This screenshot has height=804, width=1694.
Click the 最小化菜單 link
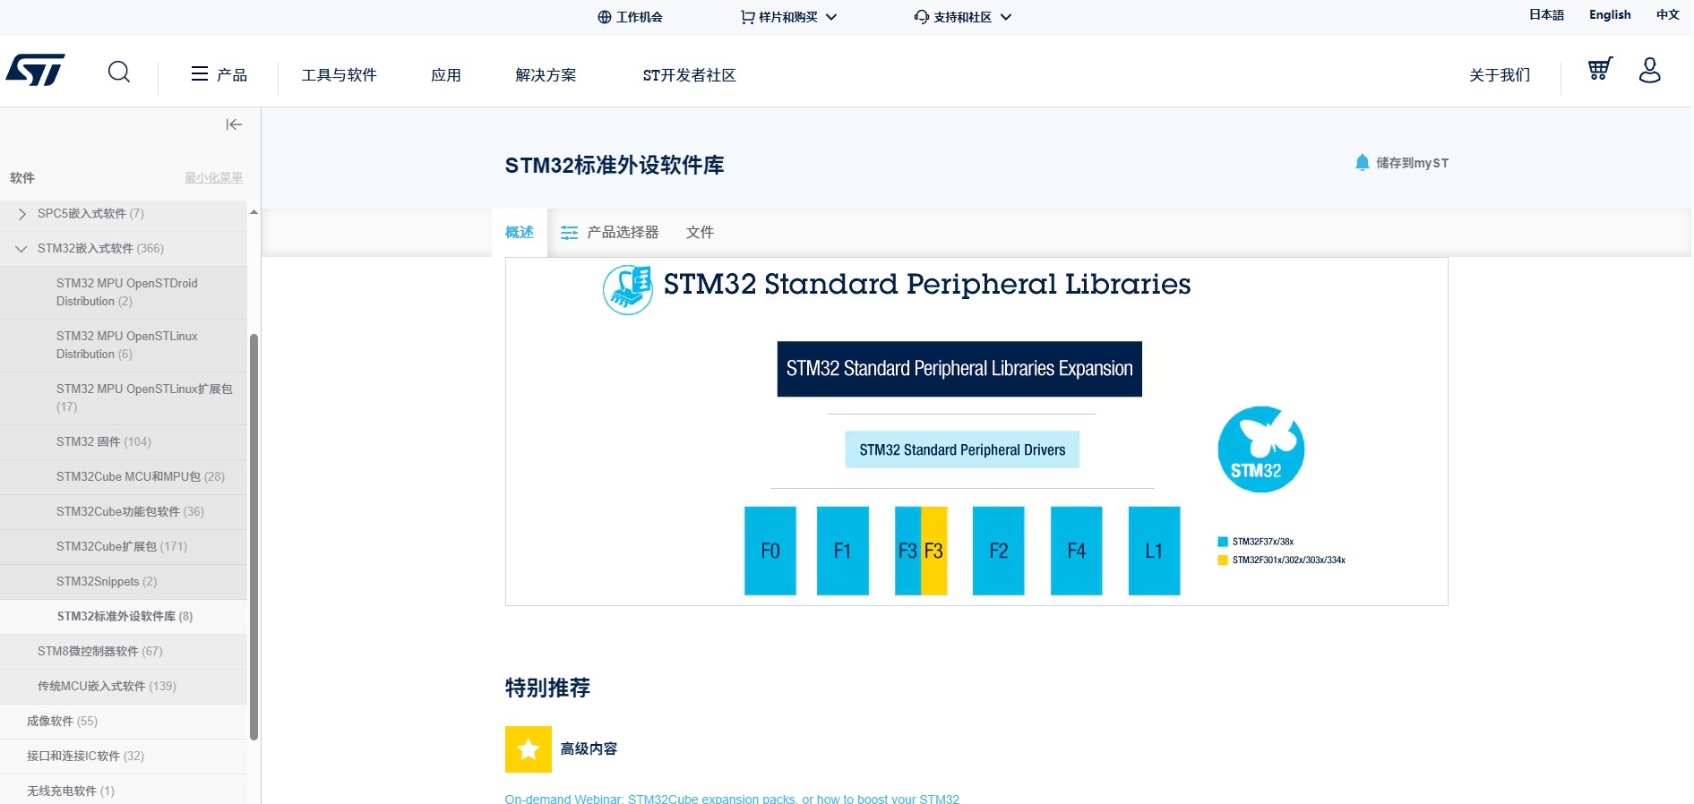pos(213,177)
